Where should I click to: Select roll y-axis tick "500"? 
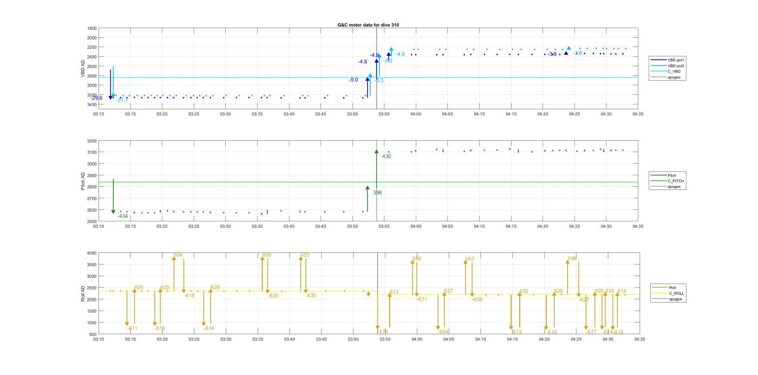(x=93, y=334)
